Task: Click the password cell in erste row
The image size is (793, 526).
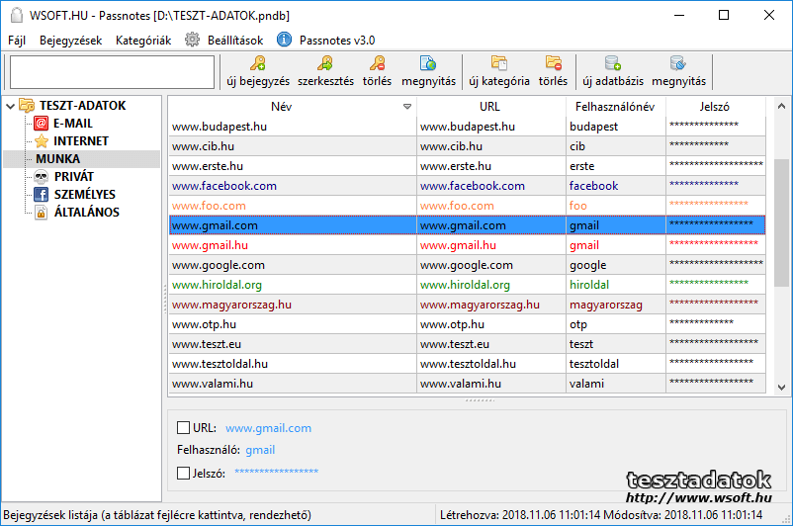Action: pos(716,164)
